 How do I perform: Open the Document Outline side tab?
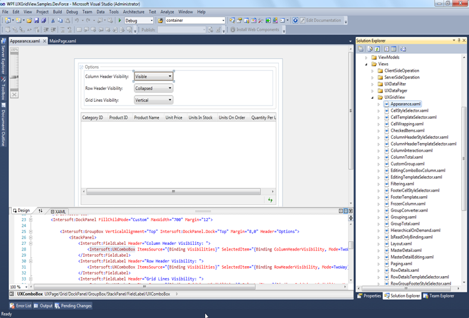[x=3, y=124]
